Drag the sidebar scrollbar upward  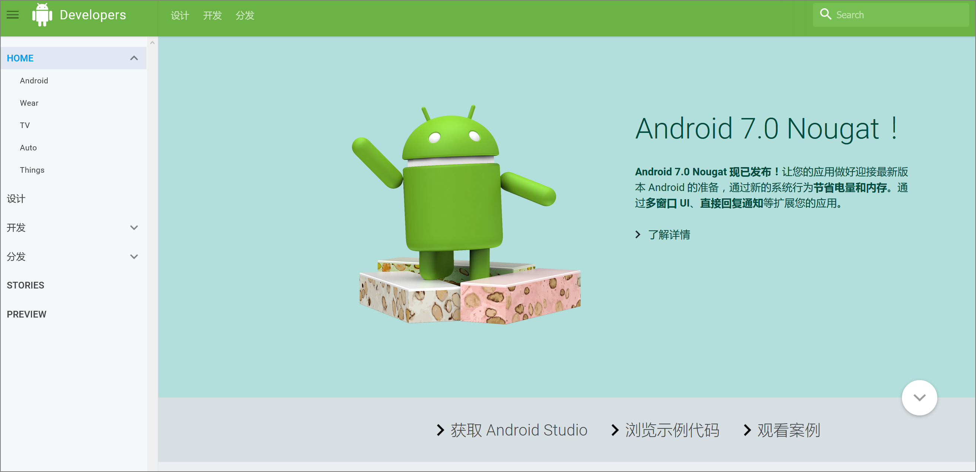coord(152,42)
